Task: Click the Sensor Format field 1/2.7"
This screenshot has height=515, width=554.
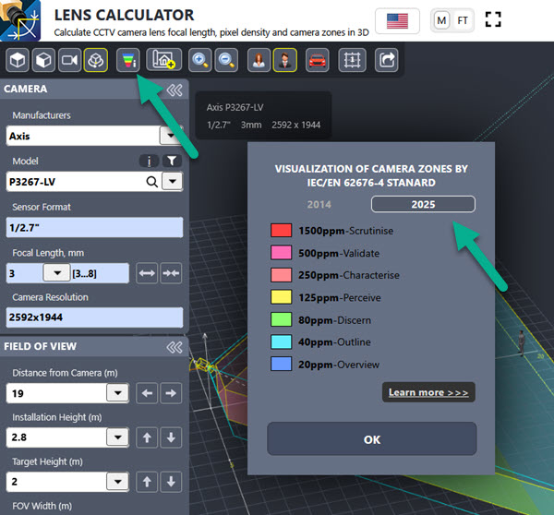Action: click(94, 227)
